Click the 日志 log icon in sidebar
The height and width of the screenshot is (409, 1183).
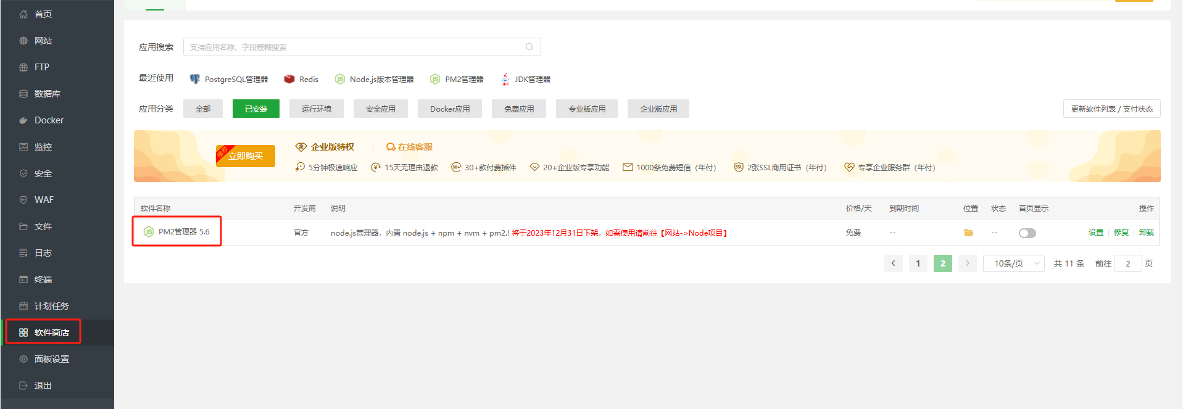tap(23, 253)
